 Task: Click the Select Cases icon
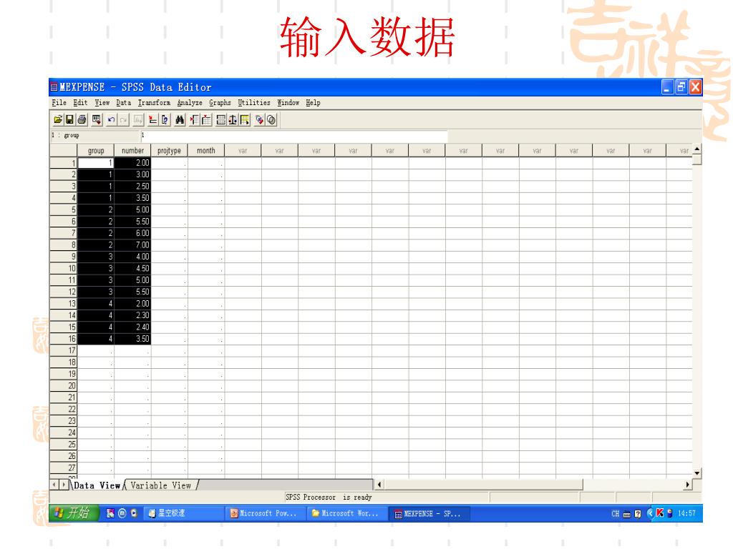click(x=245, y=120)
